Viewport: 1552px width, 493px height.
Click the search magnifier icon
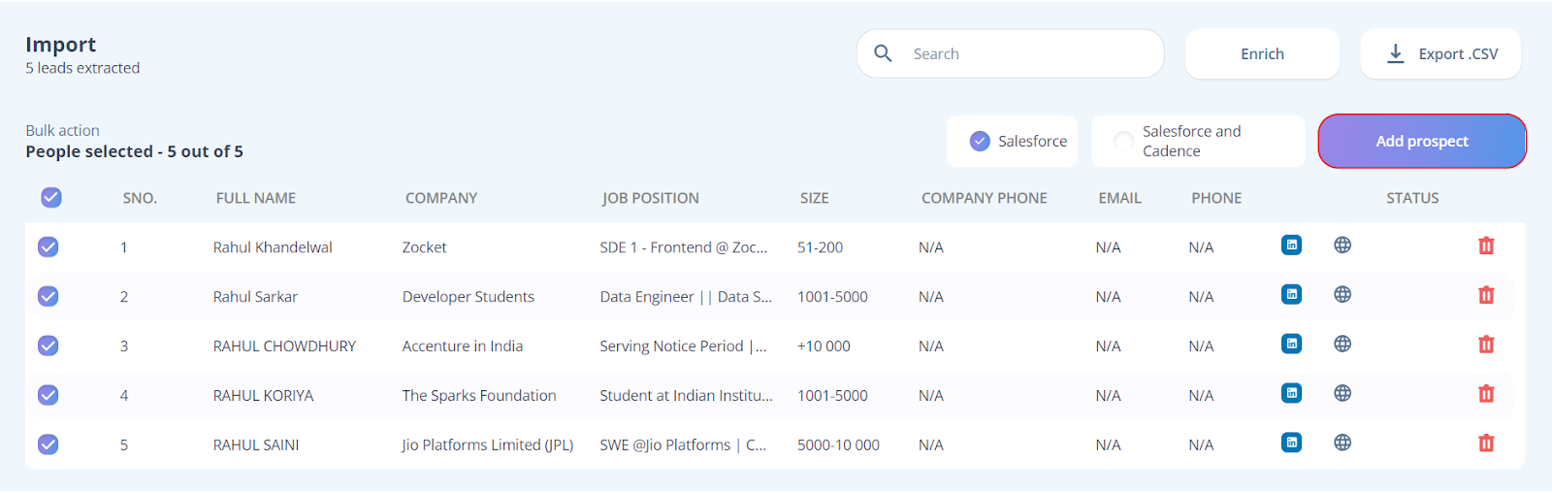(x=883, y=53)
